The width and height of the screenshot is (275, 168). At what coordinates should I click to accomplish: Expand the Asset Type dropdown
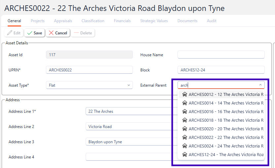tap(129, 85)
